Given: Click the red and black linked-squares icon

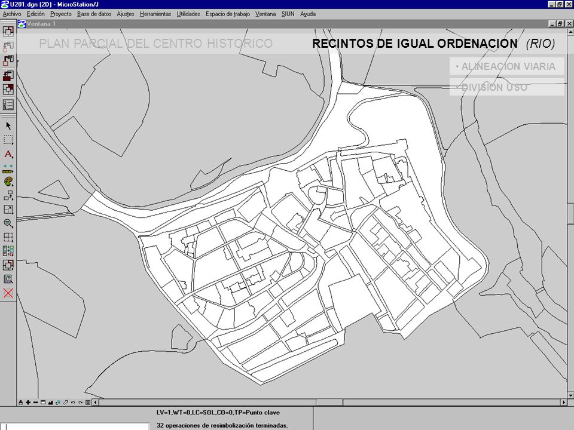Looking at the screenshot, I should pyautogui.click(x=8, y=60).
